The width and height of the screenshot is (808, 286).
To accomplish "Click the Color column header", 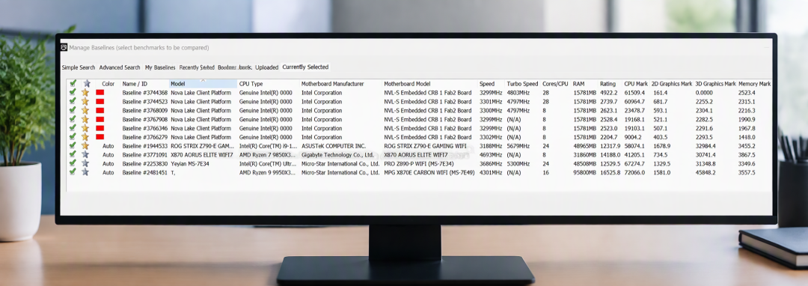I will pos(108,84).
